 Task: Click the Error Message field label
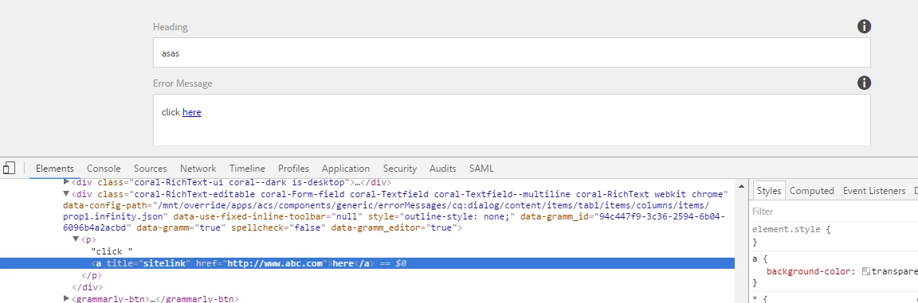click(182, 84)
